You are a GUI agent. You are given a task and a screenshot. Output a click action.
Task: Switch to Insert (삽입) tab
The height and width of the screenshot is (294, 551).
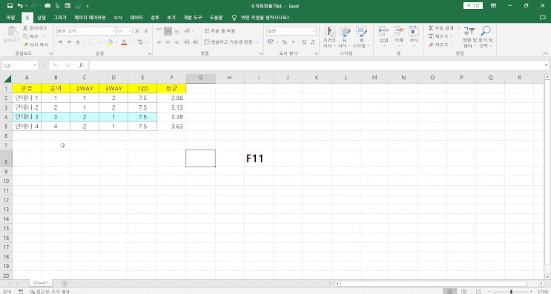42,17
